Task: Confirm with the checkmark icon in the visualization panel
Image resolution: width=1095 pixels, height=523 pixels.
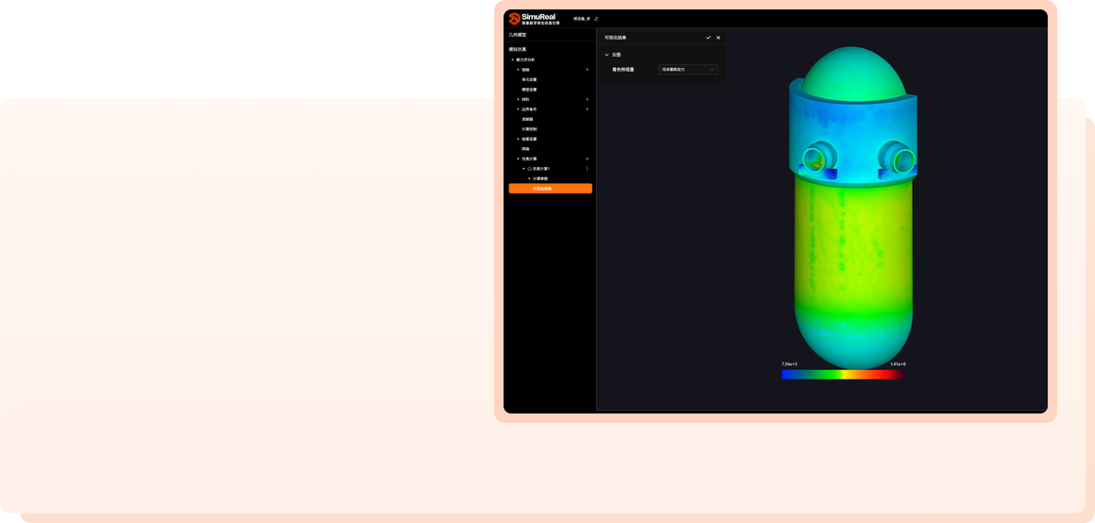Action: (709, 38)
